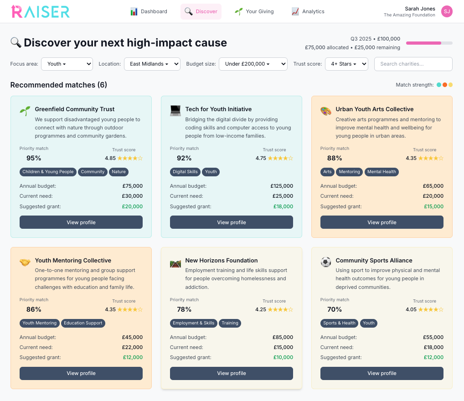The width and height of the screenshot is (464, 401).
Task: Click the Community Sports Alliance soccer ball icon
Action: (326, 262)
